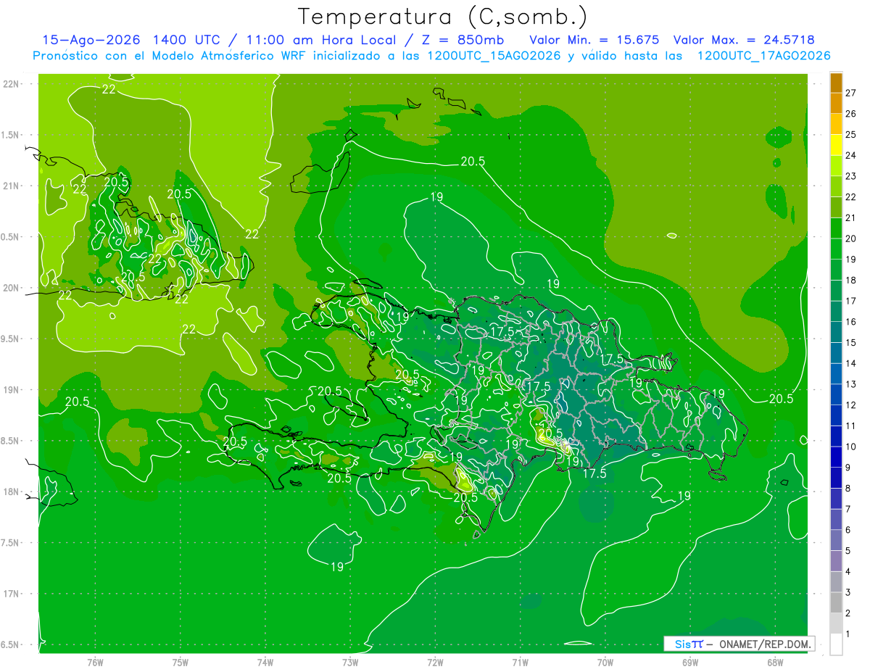Click legend value '26'
This screenshot has width=870, height=672.
(x=851, y=114)
